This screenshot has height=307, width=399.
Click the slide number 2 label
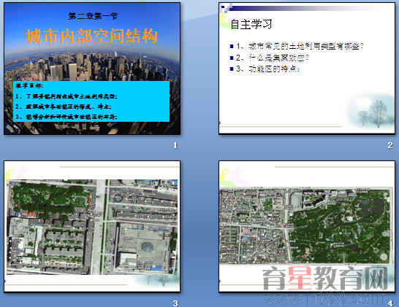click(x=390, y=145)
